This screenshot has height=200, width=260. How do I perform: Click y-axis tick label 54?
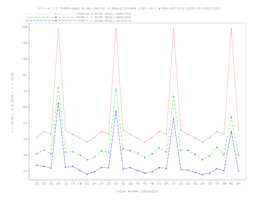[25, 123]
